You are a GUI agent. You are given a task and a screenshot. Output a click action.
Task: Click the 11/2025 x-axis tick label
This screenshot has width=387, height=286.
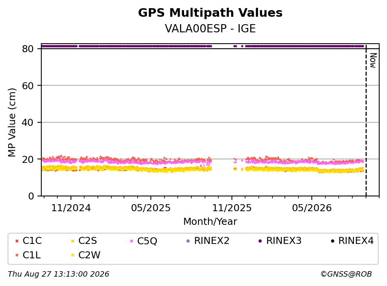click(232, 208)
